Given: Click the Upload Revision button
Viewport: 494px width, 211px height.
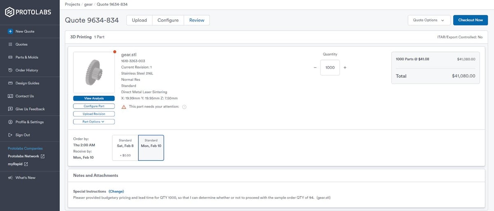Looking at the screenshot, I should (x=94, y=114).
